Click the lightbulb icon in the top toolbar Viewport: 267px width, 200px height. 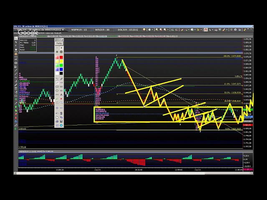tap(145, 30)
